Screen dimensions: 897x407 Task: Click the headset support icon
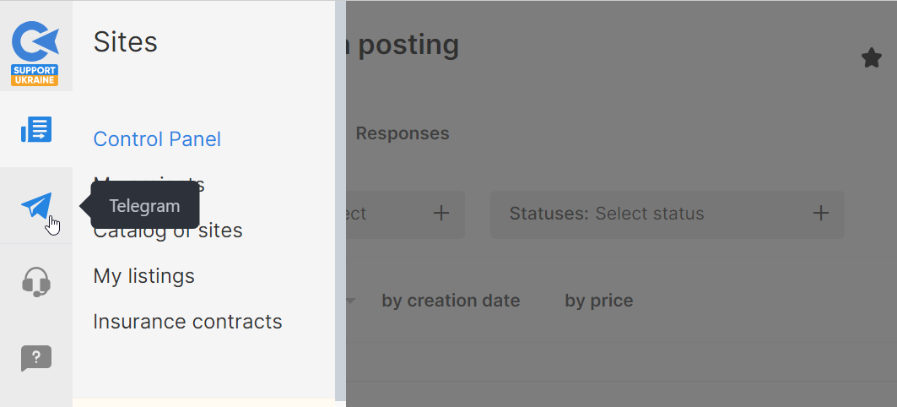point(36,281)
